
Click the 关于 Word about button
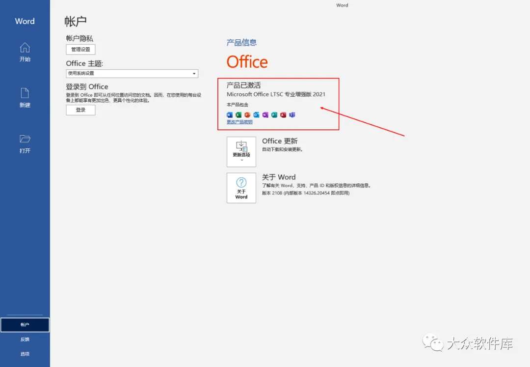(241, 188)
